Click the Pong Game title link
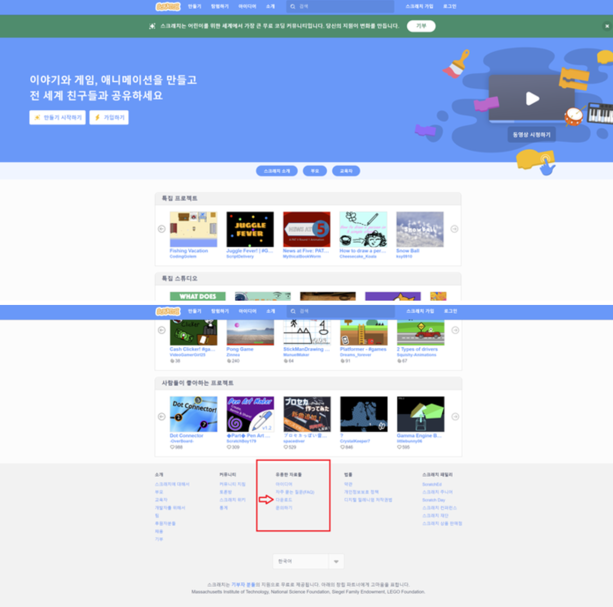The image size is (613, 607). coord(240,349)
